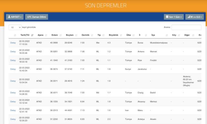The height and width of the screenshot is (124, 207).
Task: Click the Tarih(TS) column header text
Action: pos(25,35)
